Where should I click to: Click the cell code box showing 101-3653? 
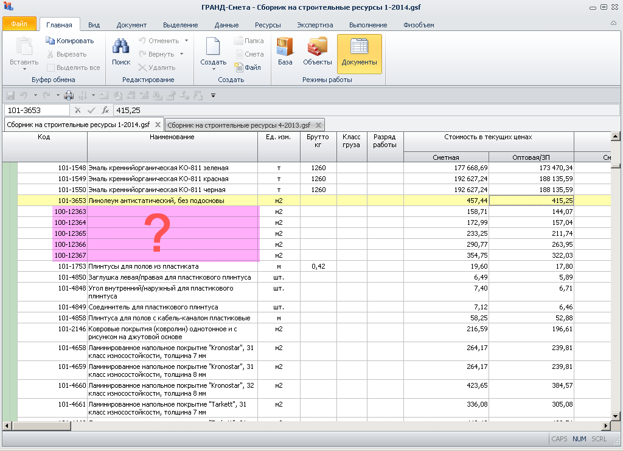[37, 110]
